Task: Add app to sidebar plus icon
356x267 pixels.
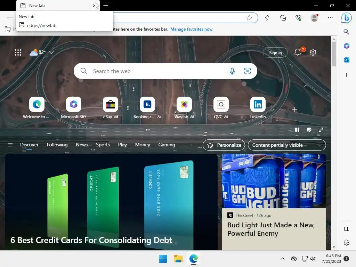Action: pyautogui.click(x=347, y=75)
